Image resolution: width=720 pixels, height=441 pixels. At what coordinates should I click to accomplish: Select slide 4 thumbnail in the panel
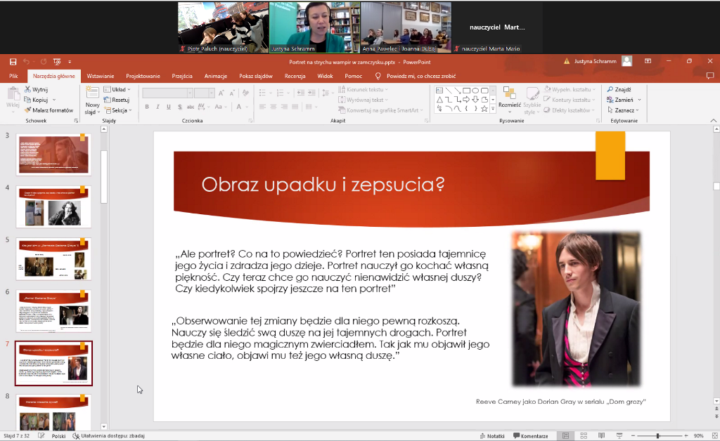[x=53, y=206]
